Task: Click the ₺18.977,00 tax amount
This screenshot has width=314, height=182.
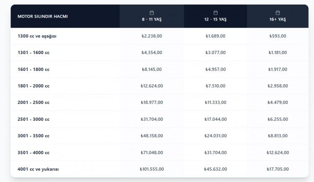Action: coord(152,102)
